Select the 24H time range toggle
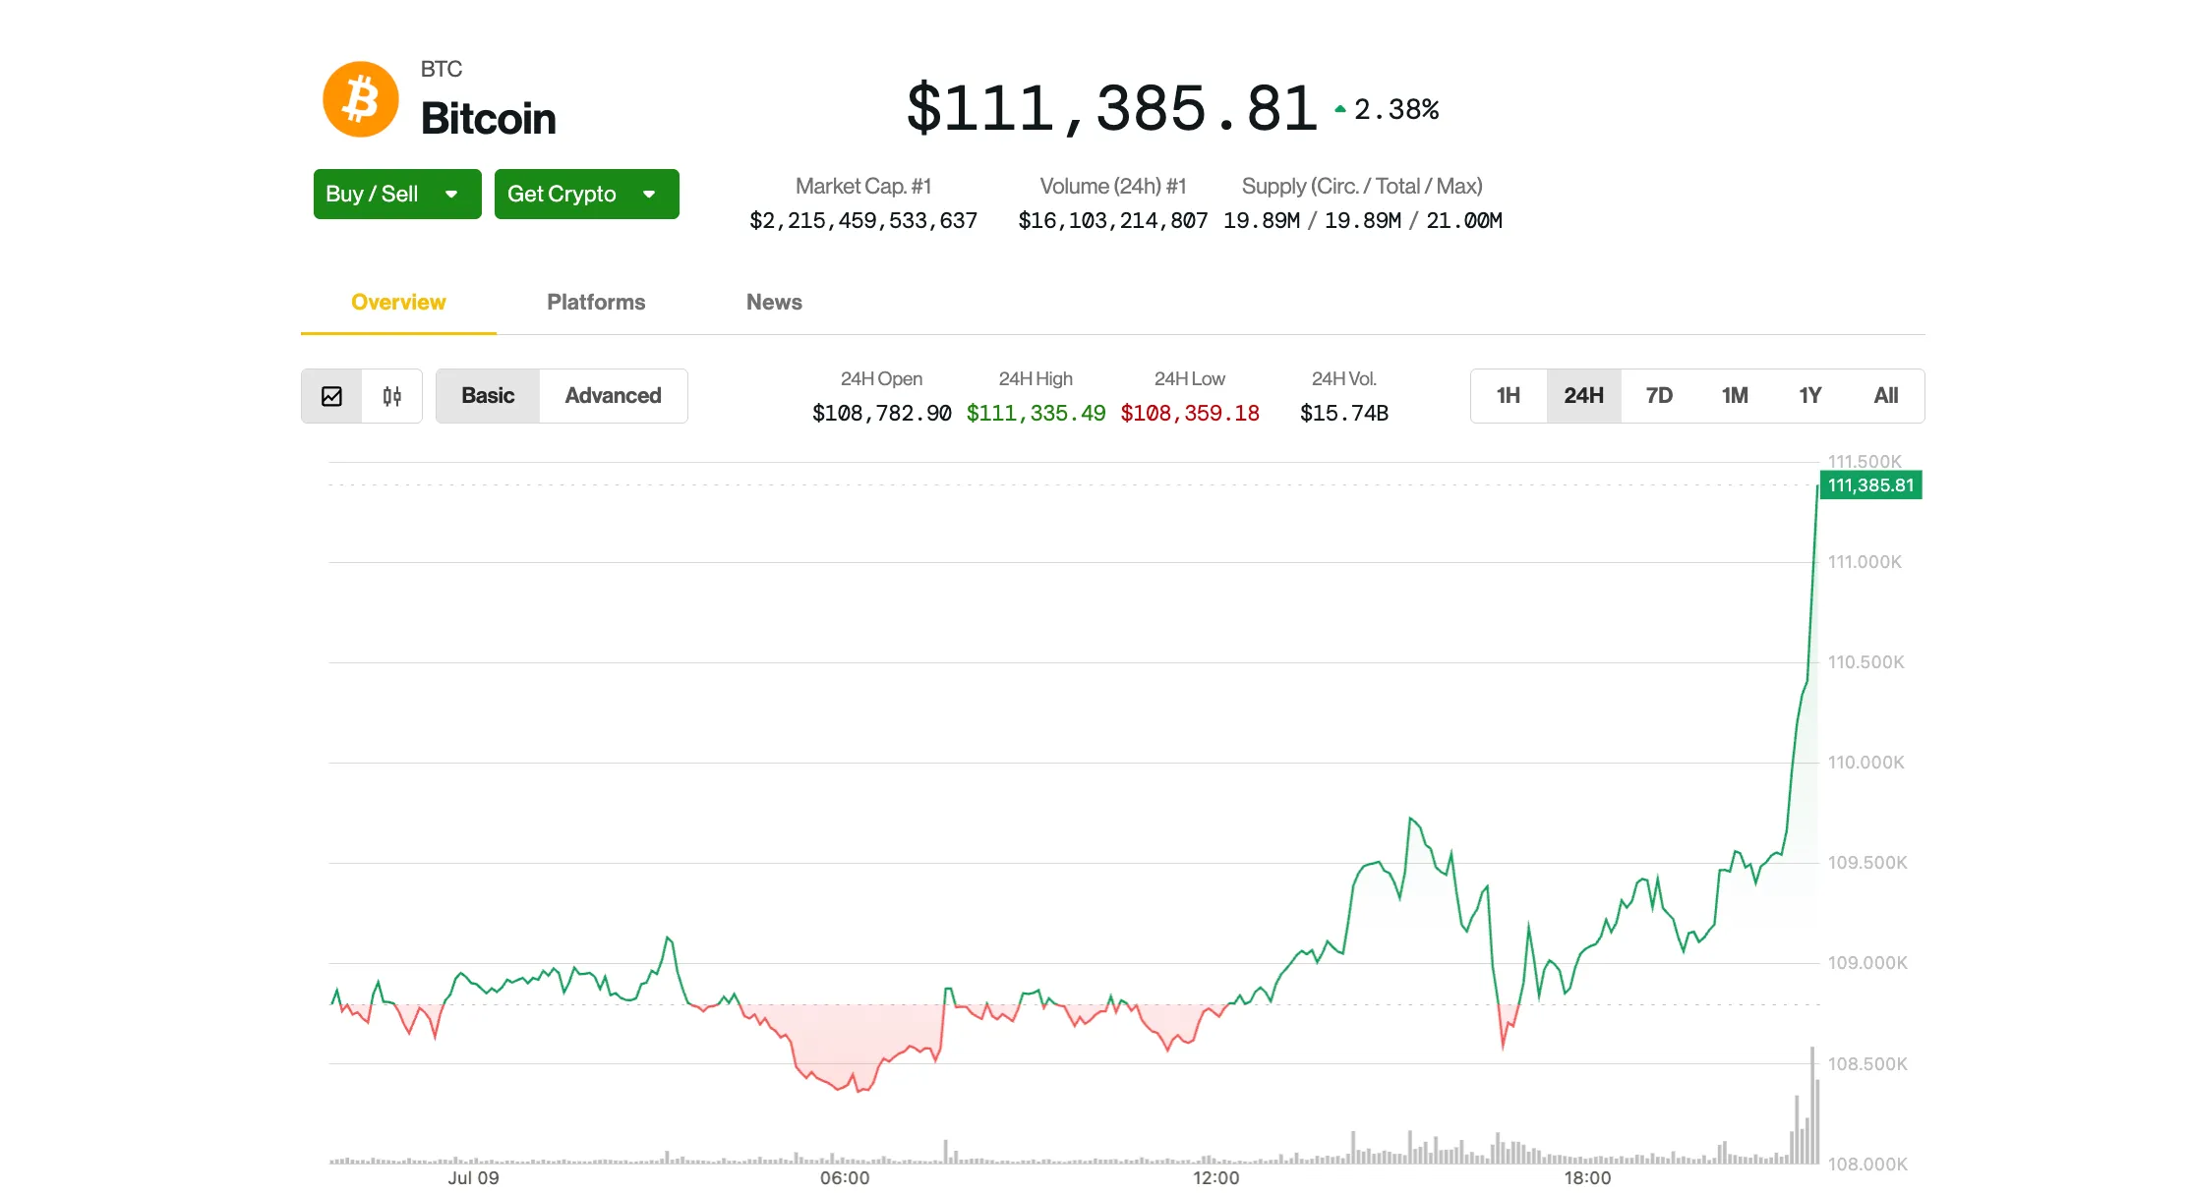The width and height of the screenshot is (2191, 1193). pyautogui.click(x=1583, y=395)
